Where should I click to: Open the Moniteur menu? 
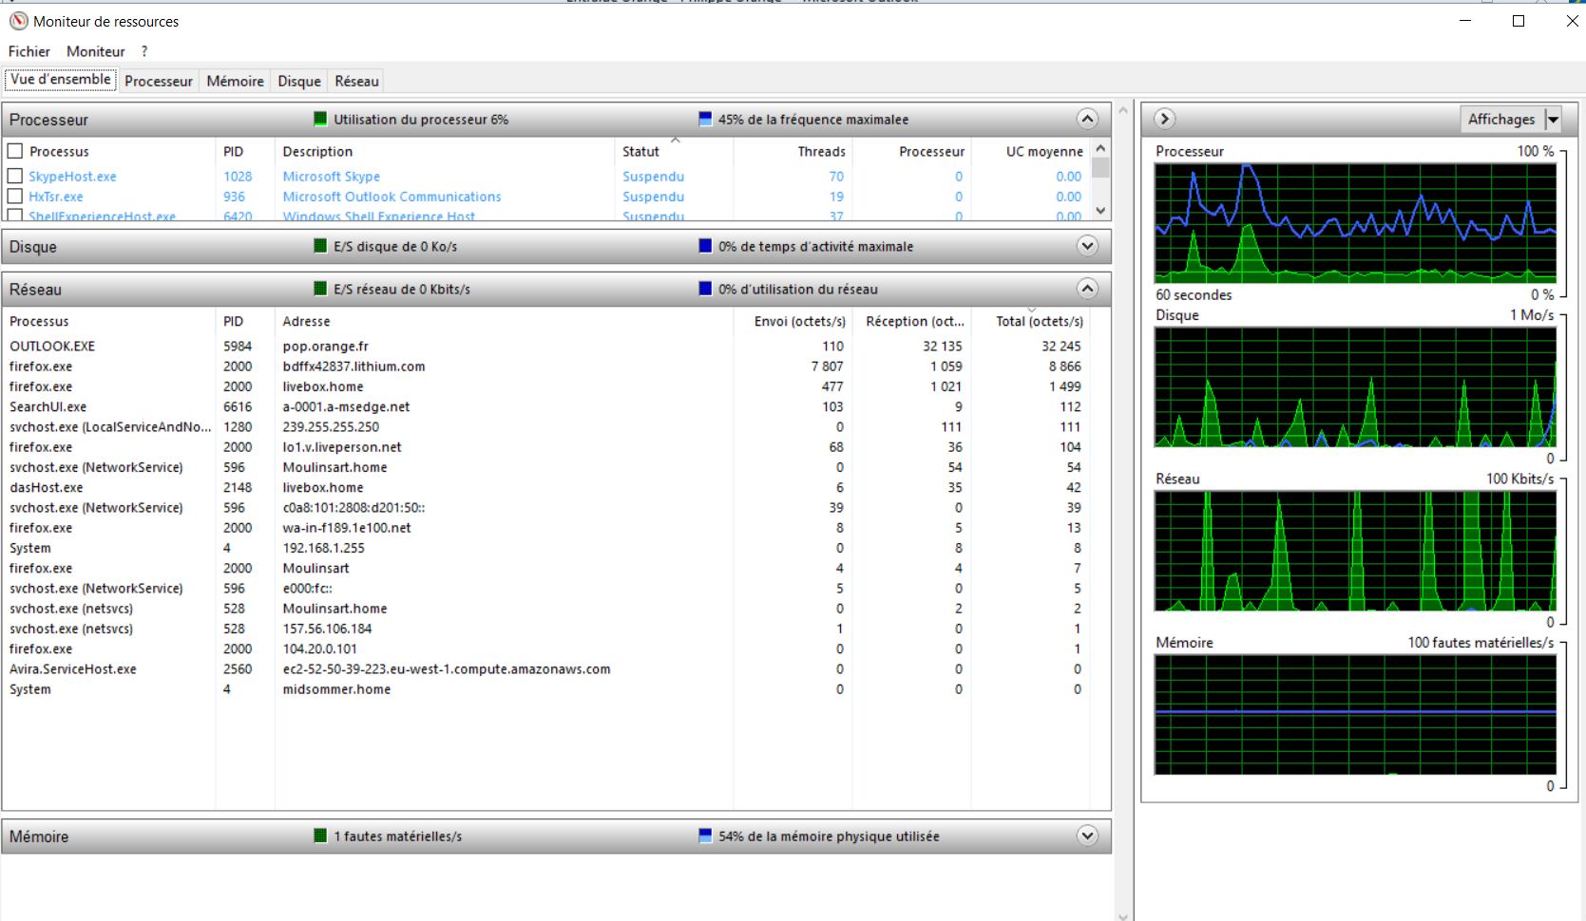pyautogui.click(x=95, y=51)
